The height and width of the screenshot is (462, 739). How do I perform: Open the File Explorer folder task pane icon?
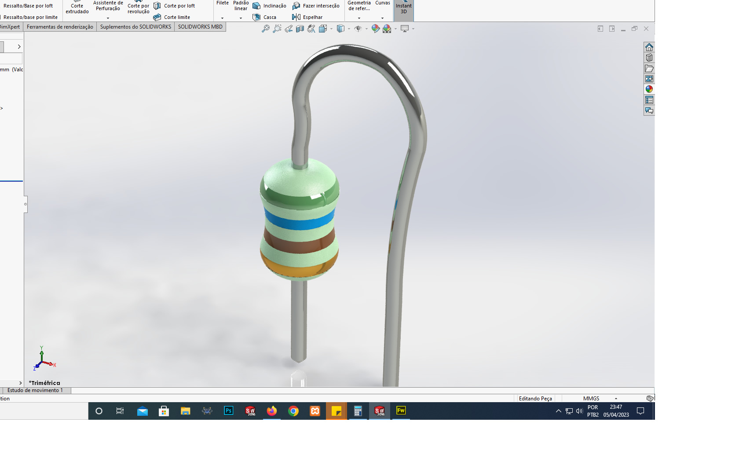point(649,68)
